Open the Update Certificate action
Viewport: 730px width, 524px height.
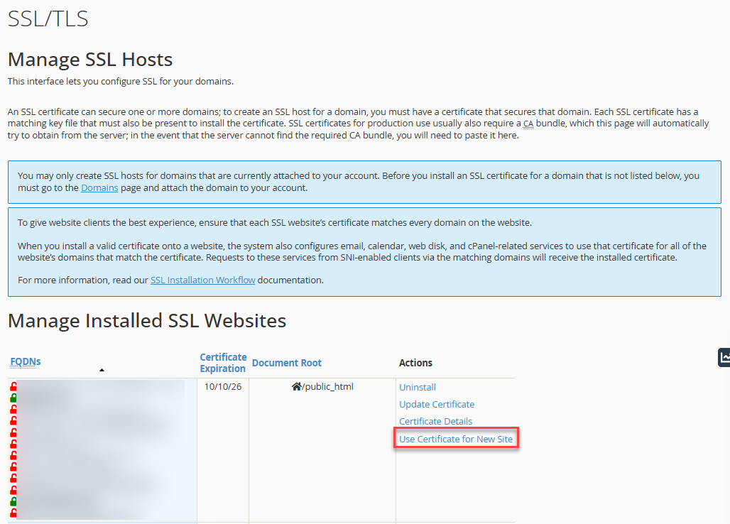tap(436, 404)
